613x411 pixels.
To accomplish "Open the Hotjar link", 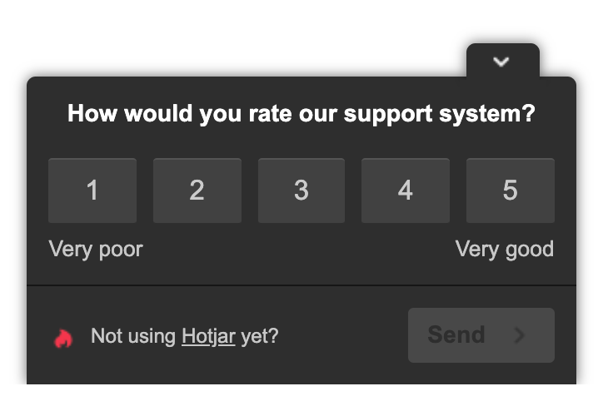I will (208, 336).
